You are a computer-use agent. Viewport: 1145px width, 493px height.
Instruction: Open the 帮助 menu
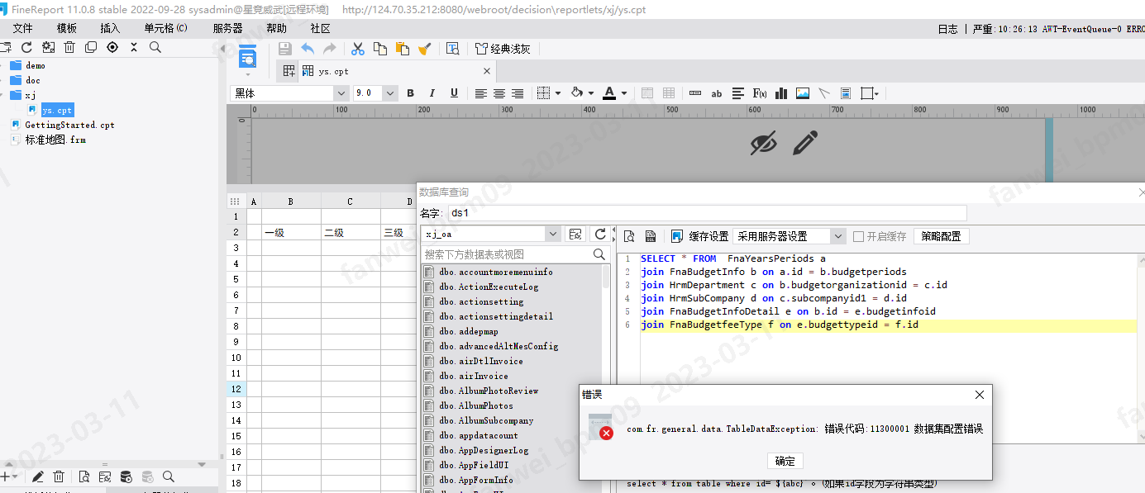point(276,28)
